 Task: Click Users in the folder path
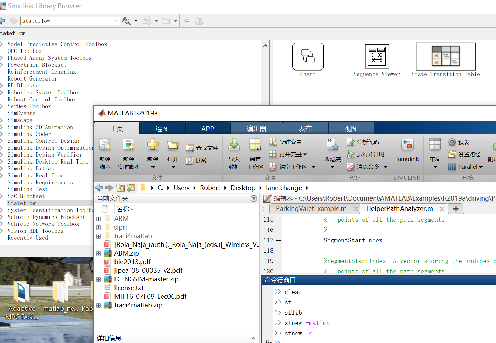(x=182, y=188)
